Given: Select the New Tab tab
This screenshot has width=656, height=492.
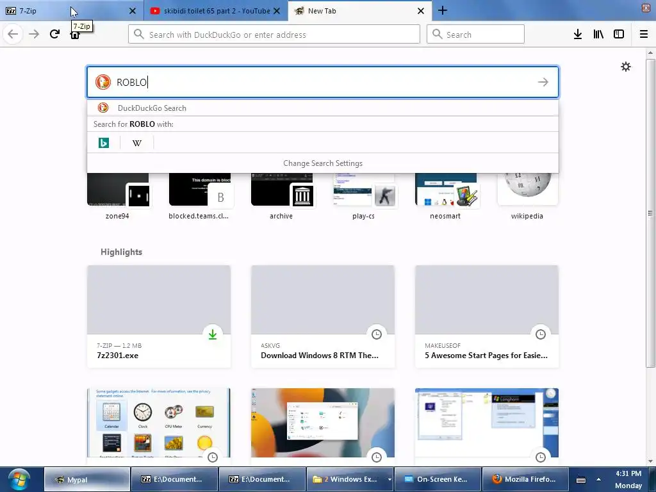Looking at the screenshot, I should tap(360, 11).
